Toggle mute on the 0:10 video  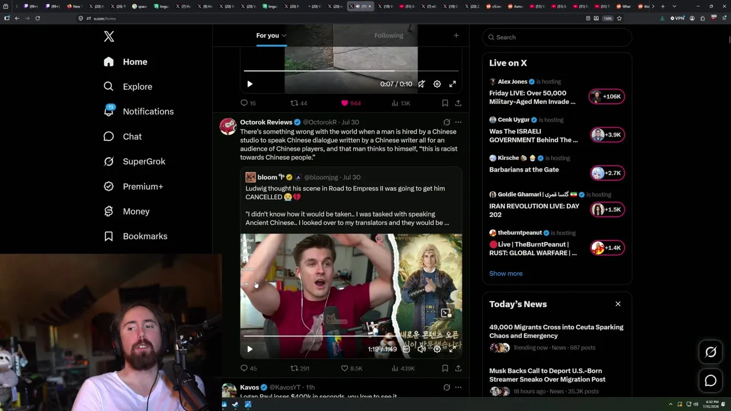pyautogui.click(x=421, y=84)
